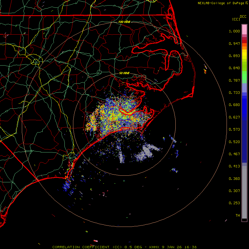Pick the gray swatch on the color bar
This screenshot has height=249, width=249.
pyautogui.click(x=244, y=192)
